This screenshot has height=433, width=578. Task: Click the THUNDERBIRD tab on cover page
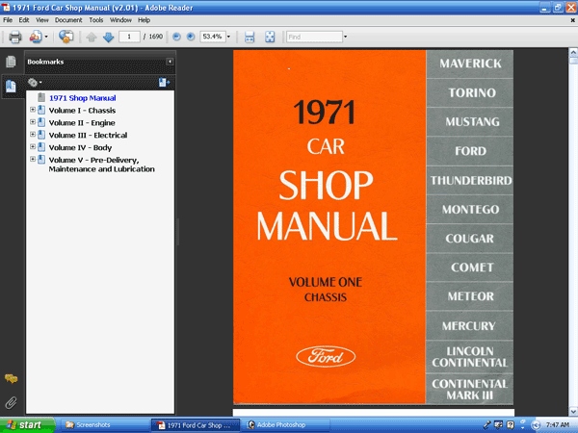click(471, 180)
